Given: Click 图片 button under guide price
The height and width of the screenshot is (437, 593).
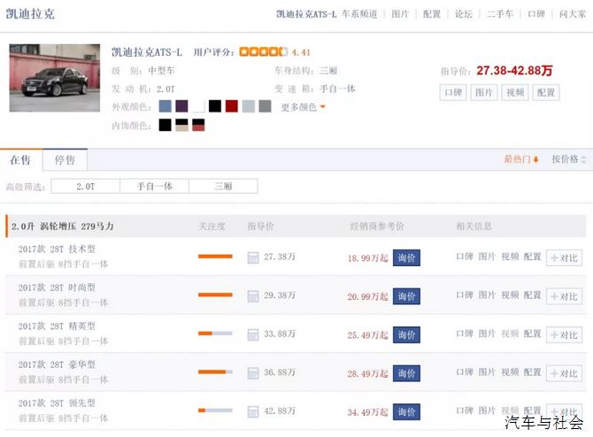Looking at the screenshot, I should pyautogui.click(x=484, y=93).
